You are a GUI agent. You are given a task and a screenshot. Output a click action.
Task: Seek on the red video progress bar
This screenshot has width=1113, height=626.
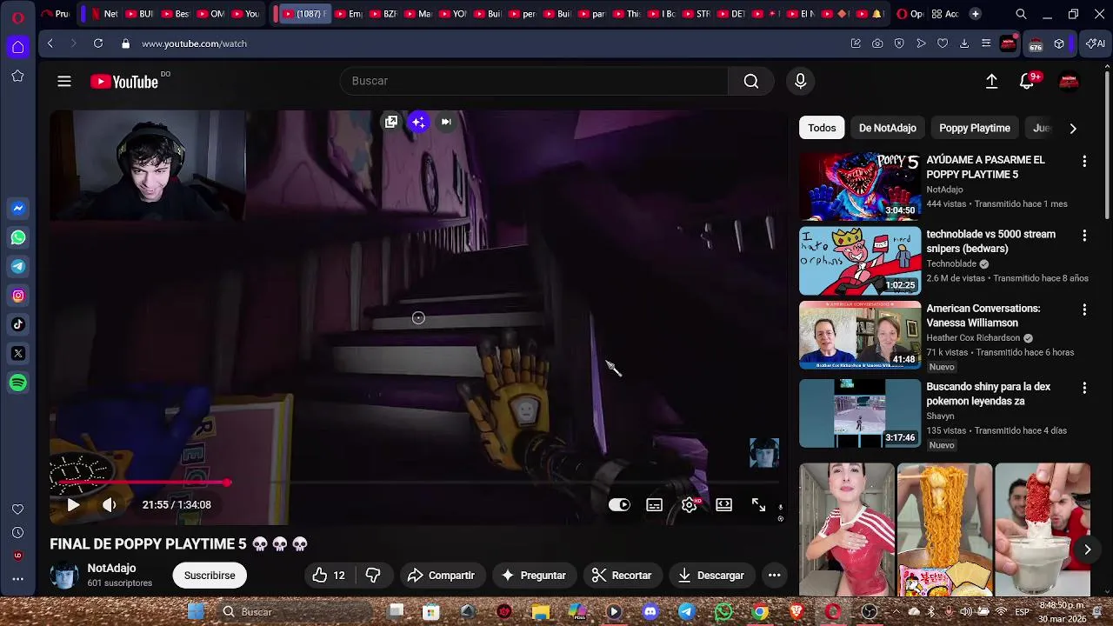[418, 482]
